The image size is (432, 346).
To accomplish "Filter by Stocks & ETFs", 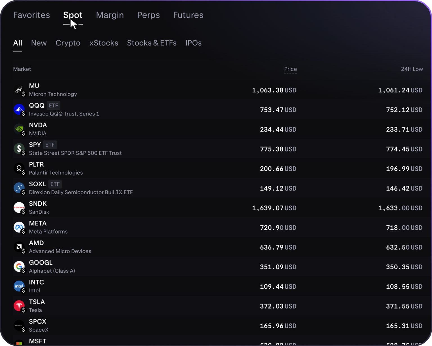I will tap(152, 43).
